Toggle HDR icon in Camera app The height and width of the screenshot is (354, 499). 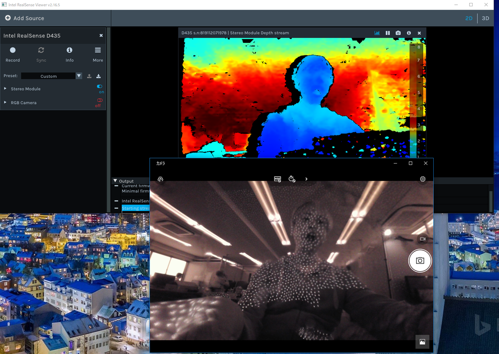click(x=277, y=179)
